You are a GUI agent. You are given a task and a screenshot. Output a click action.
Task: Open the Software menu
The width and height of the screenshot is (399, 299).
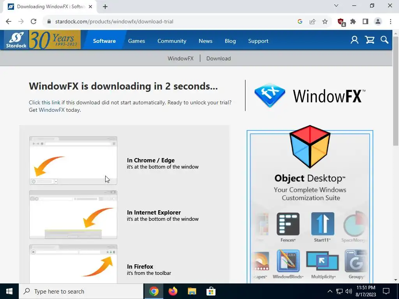click(104, 41)
